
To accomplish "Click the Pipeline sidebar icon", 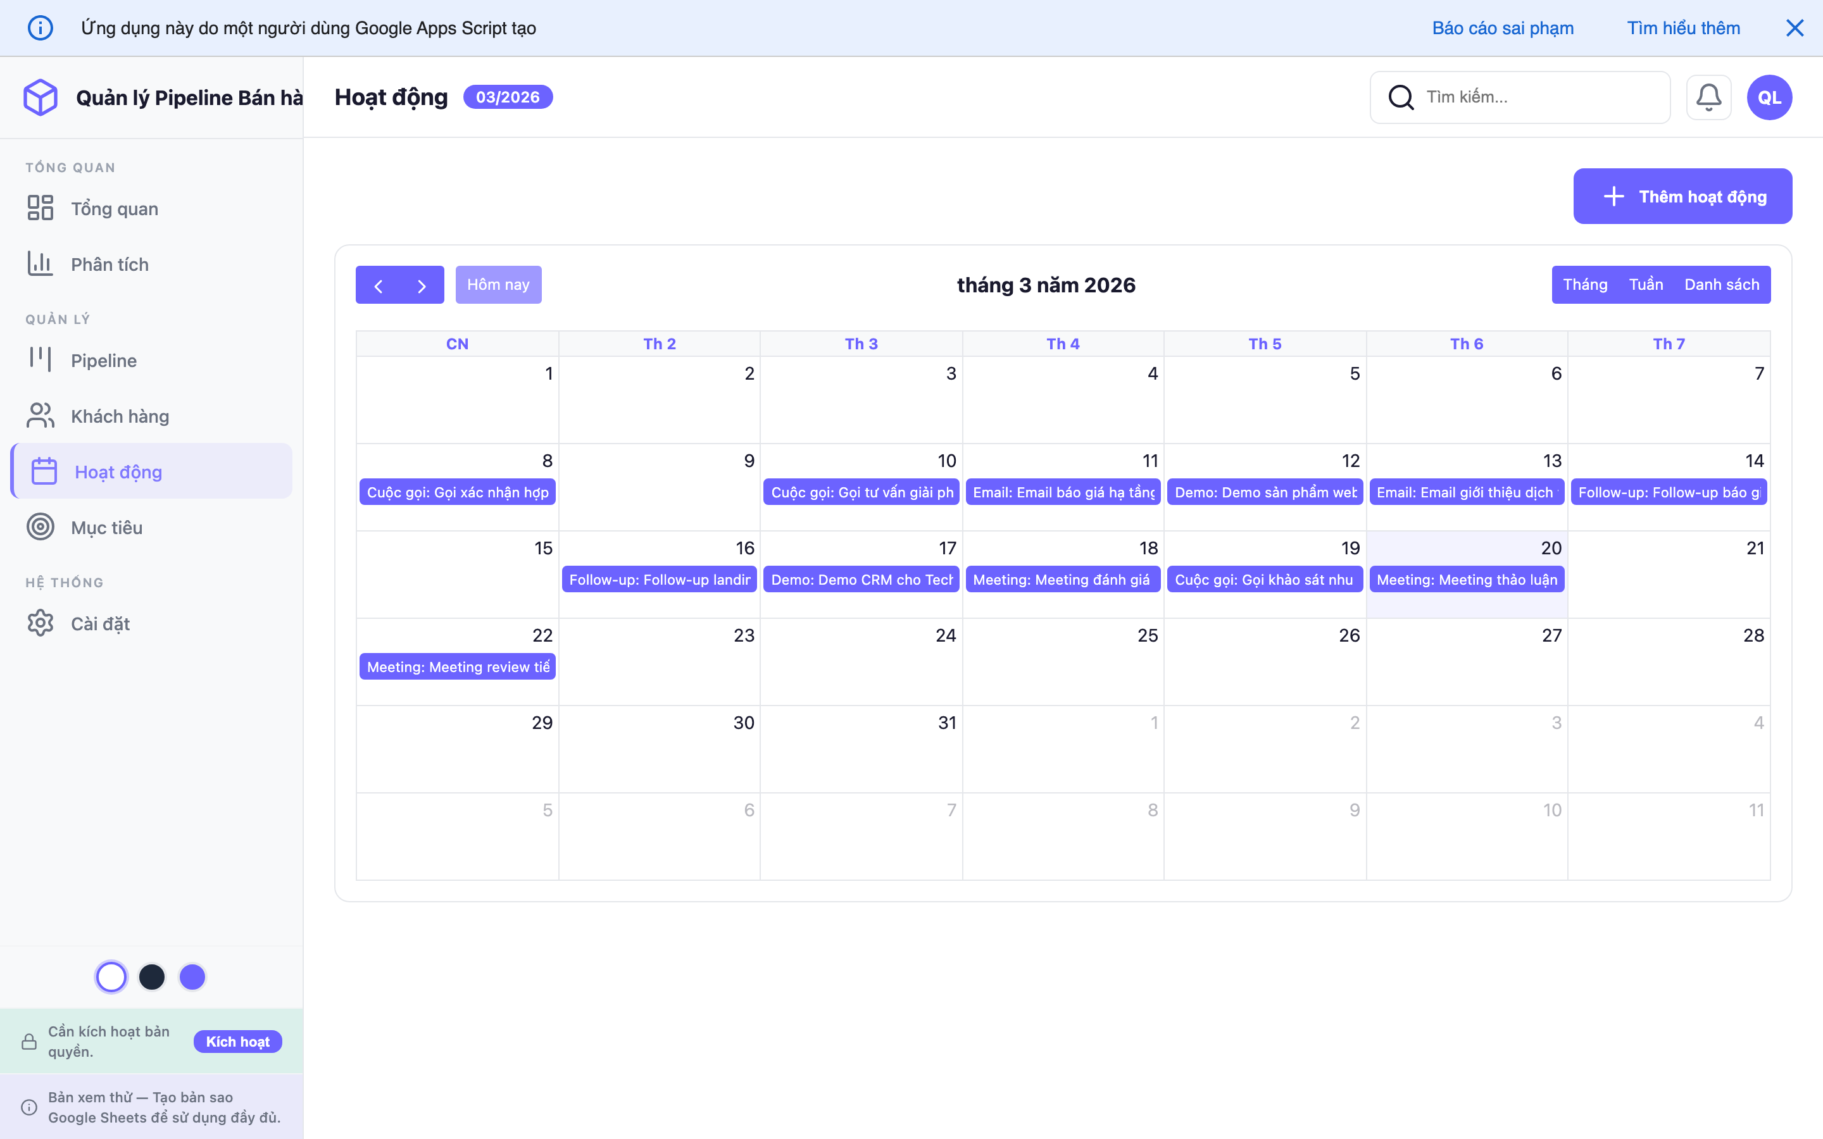I will [40, 359].
